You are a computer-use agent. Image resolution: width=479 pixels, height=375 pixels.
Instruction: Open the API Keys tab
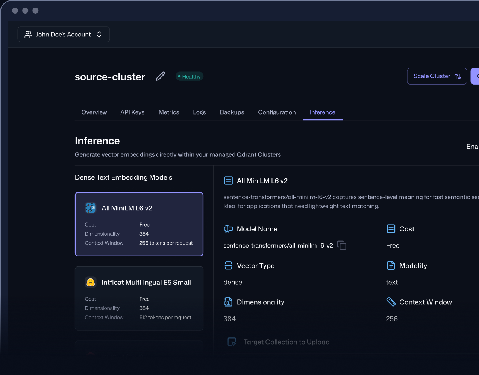pos(132,112)
